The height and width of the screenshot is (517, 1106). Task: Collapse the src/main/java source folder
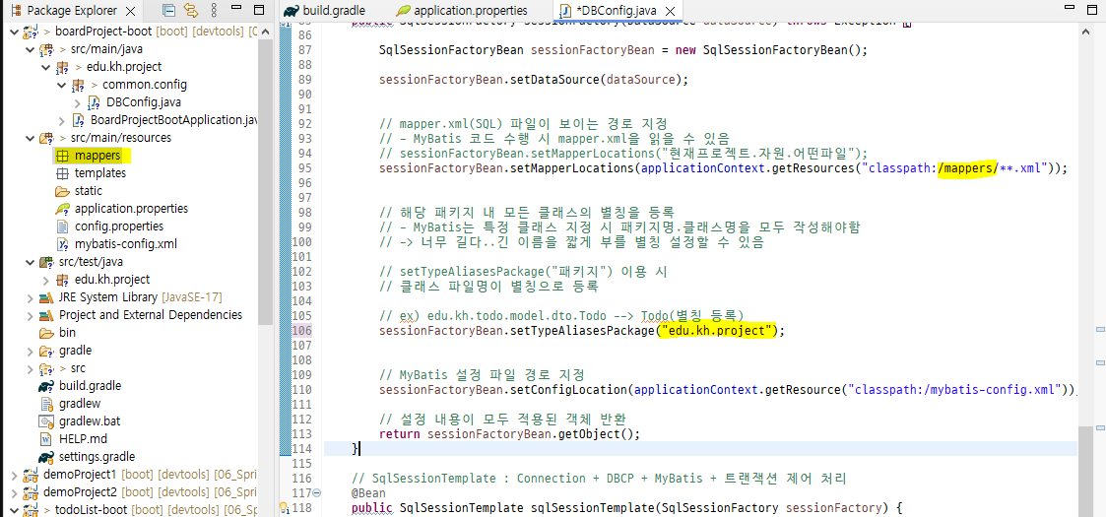tap(30, 49)
